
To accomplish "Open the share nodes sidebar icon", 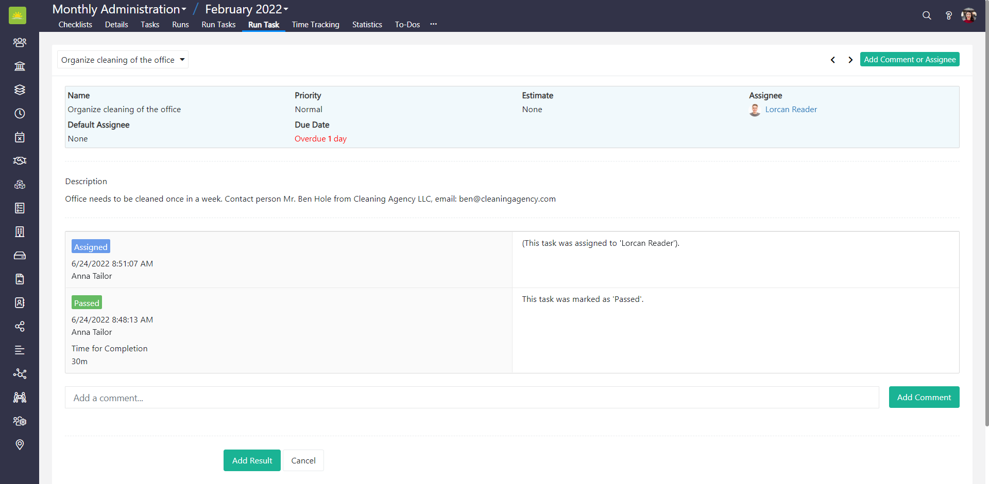I will [20, 327].
